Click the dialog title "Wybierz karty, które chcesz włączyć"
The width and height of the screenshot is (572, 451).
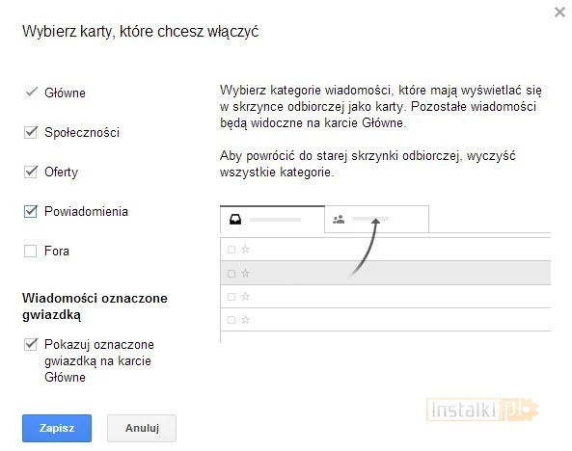tap(141, 32)
